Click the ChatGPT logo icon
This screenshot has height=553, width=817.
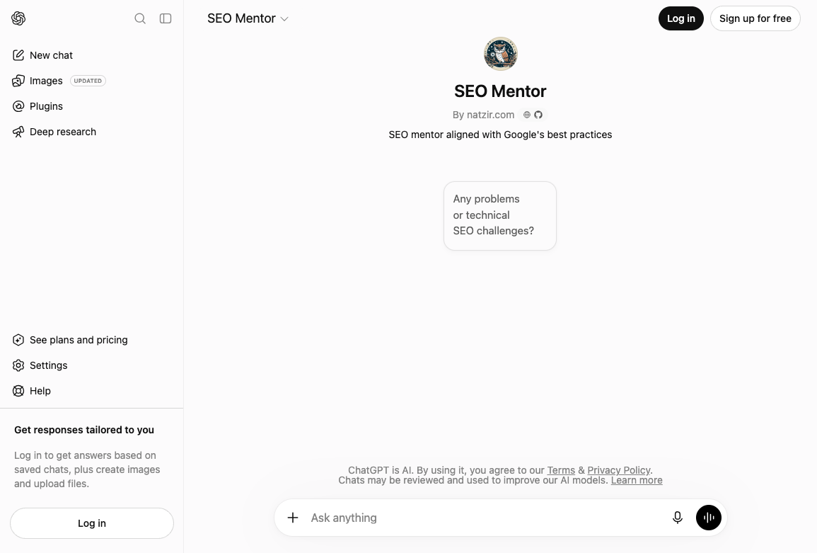18,18
